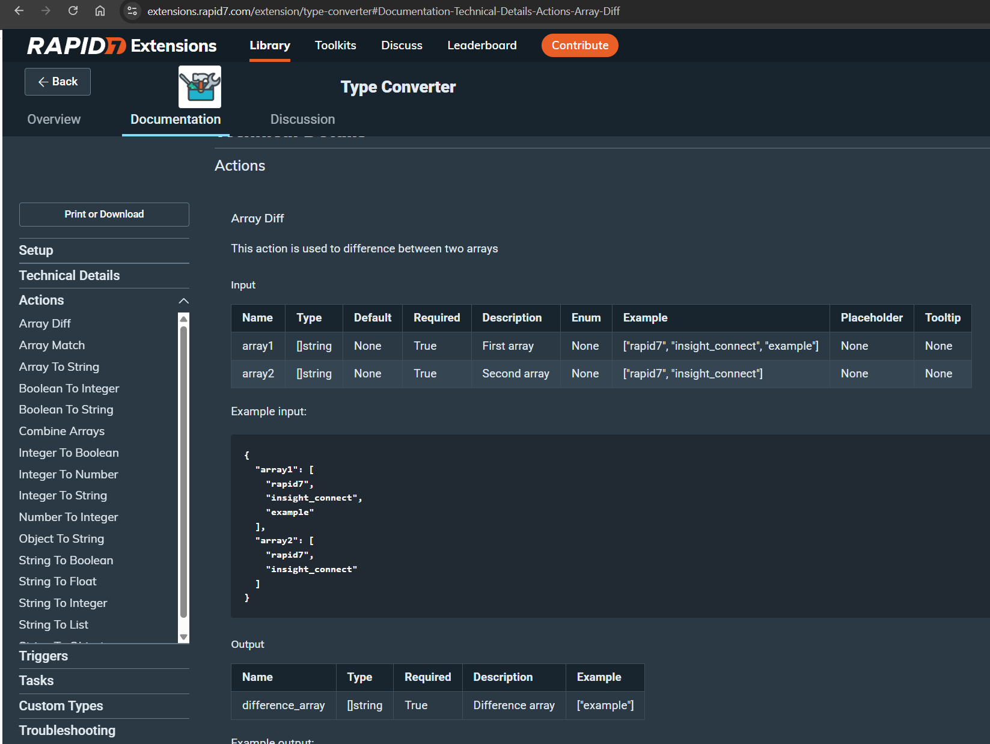Go back using the Back button

[58, 82]
